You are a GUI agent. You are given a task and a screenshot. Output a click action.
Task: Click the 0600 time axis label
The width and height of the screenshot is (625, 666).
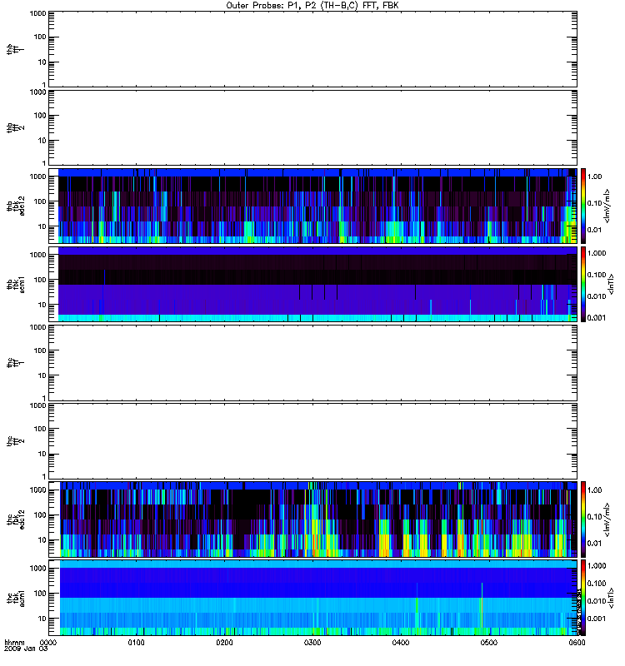(x=577, y=643)
